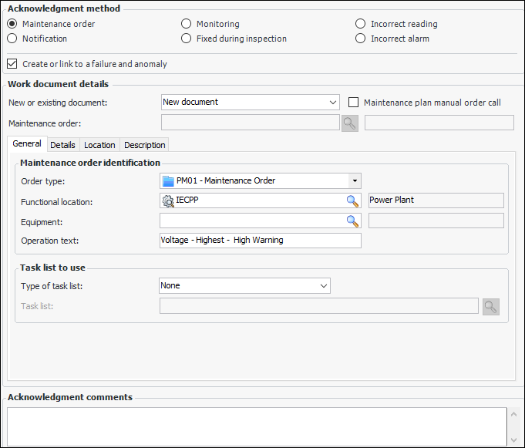The height and width of the screenshot is (448, 525).
Task: Open the New or existing document dropdown
Action: point(332,102)
